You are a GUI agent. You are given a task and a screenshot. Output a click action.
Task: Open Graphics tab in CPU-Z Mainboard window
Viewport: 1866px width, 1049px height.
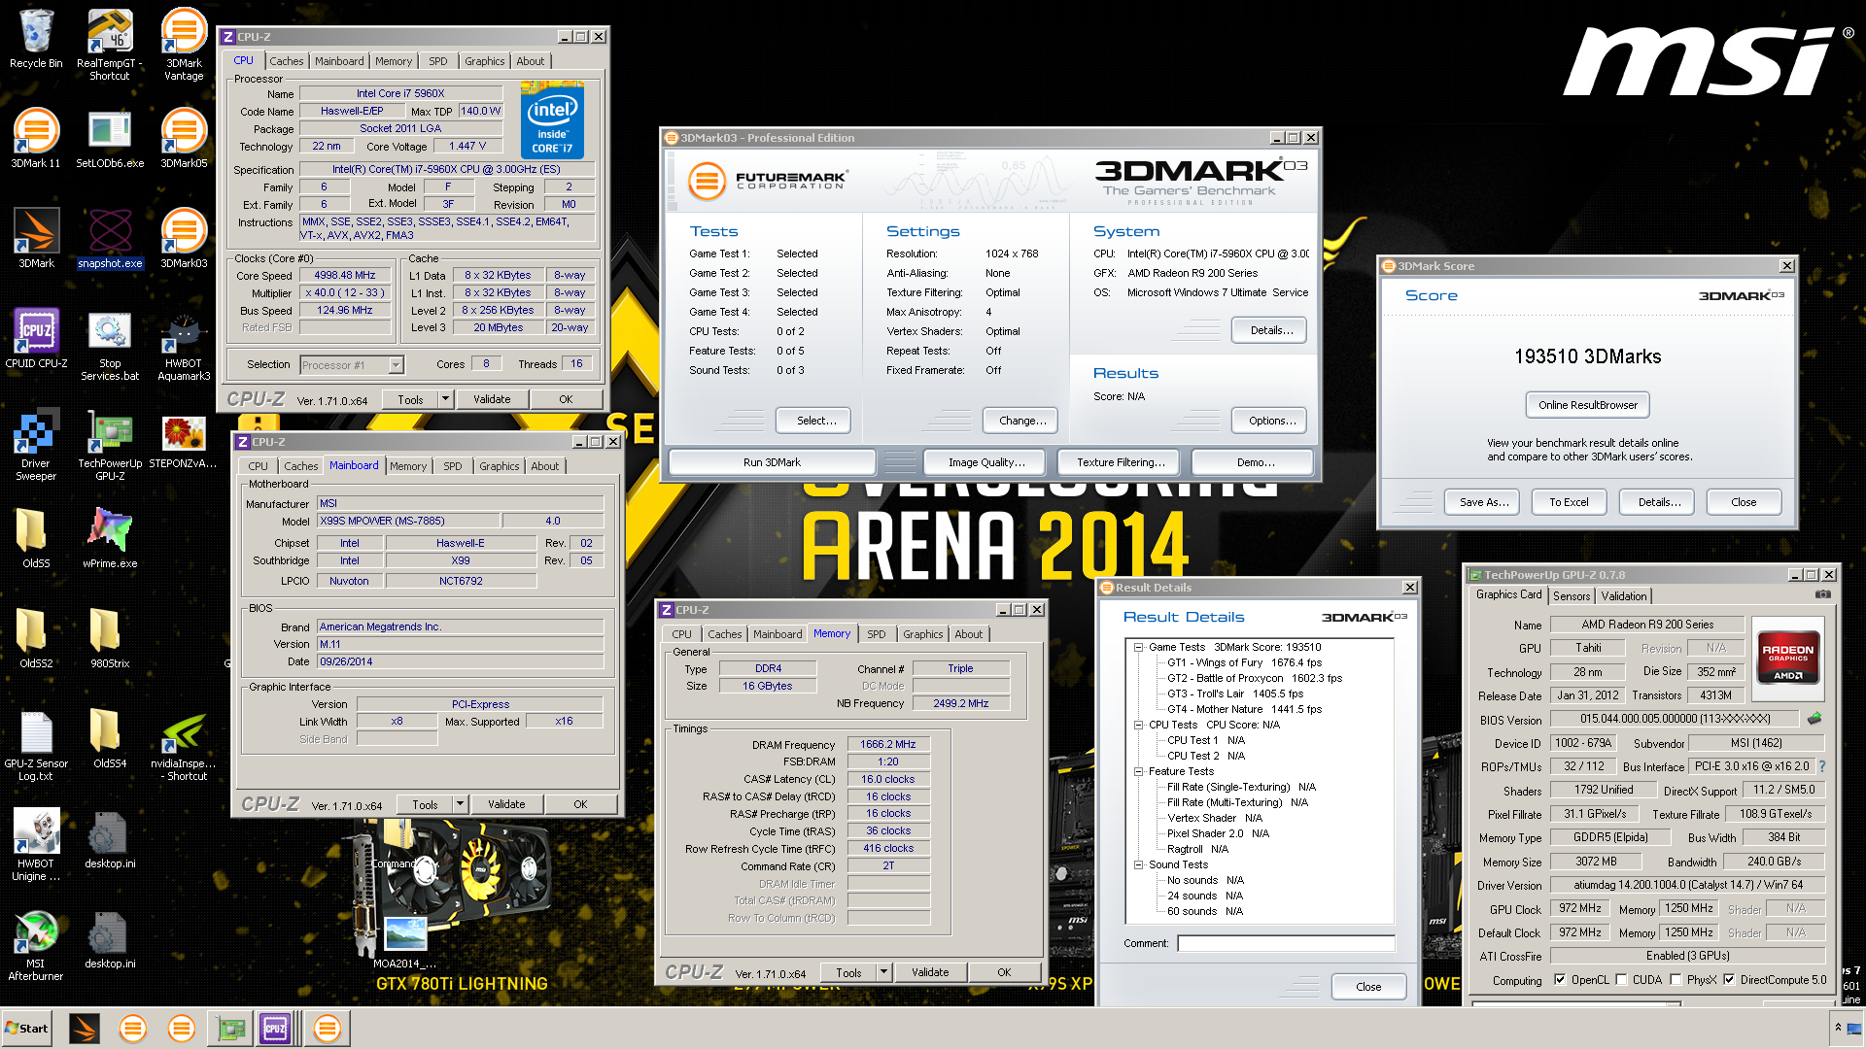(499, 466)
